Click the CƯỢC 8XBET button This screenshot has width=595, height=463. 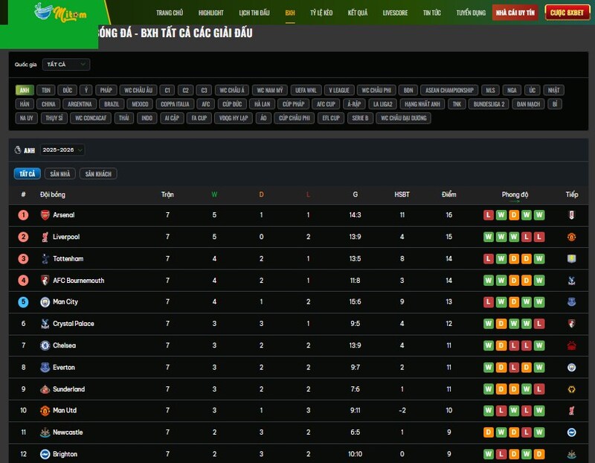pyautogui.click(x=567, y=13)
